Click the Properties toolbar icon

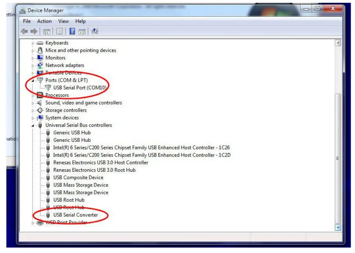(59, 31)
